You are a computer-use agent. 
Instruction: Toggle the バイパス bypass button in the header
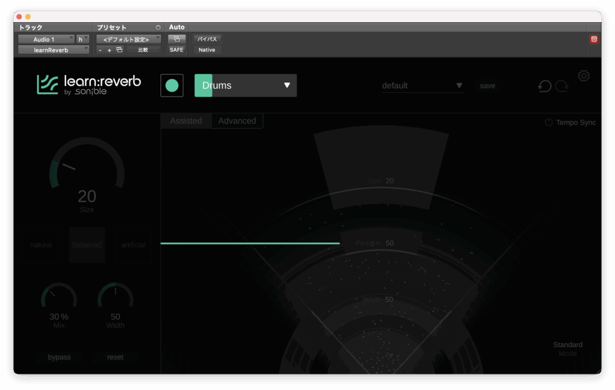(x=207, y=39)
